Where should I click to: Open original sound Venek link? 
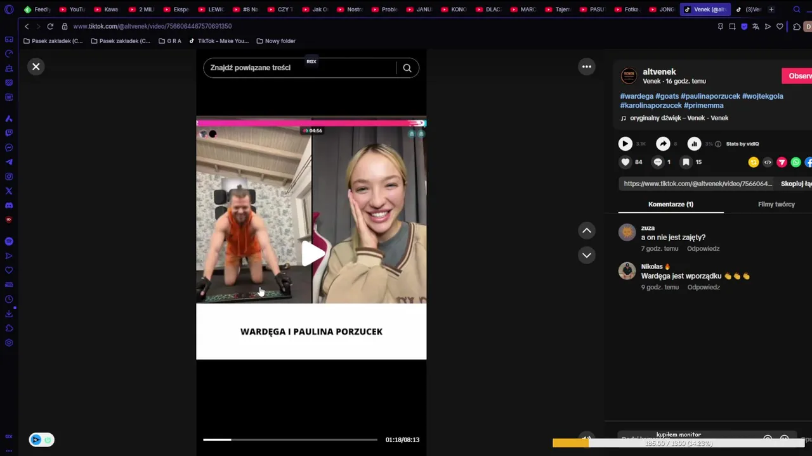(679, 118)
